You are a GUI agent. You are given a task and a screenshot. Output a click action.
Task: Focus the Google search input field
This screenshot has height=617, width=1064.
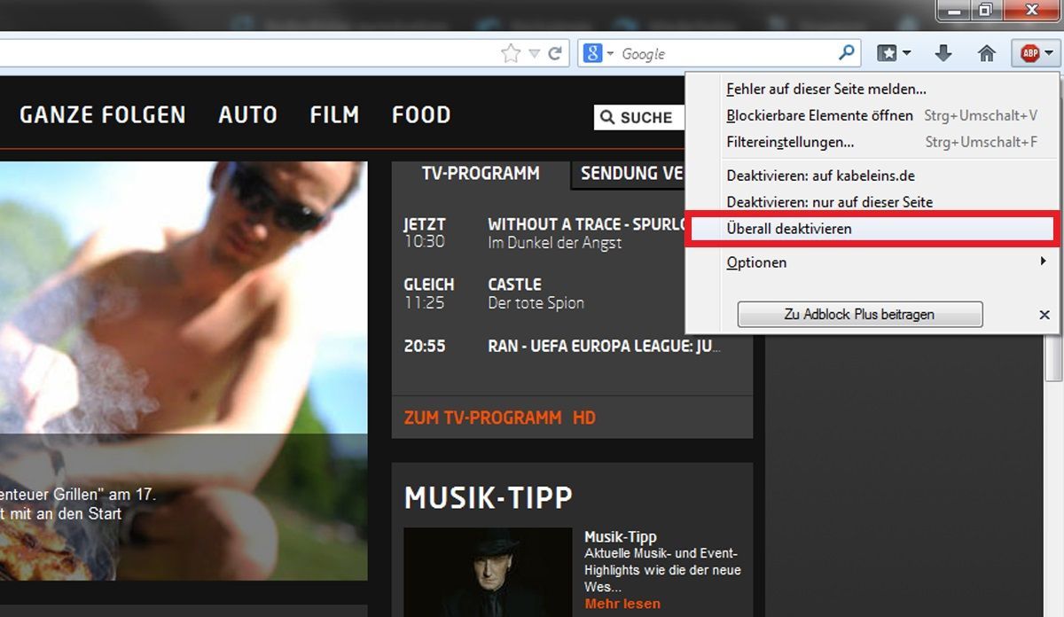tap(727, 54)
